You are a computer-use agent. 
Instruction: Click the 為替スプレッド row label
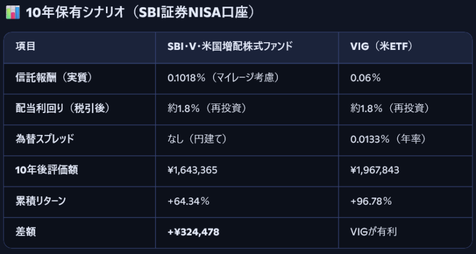pos(45,139)
